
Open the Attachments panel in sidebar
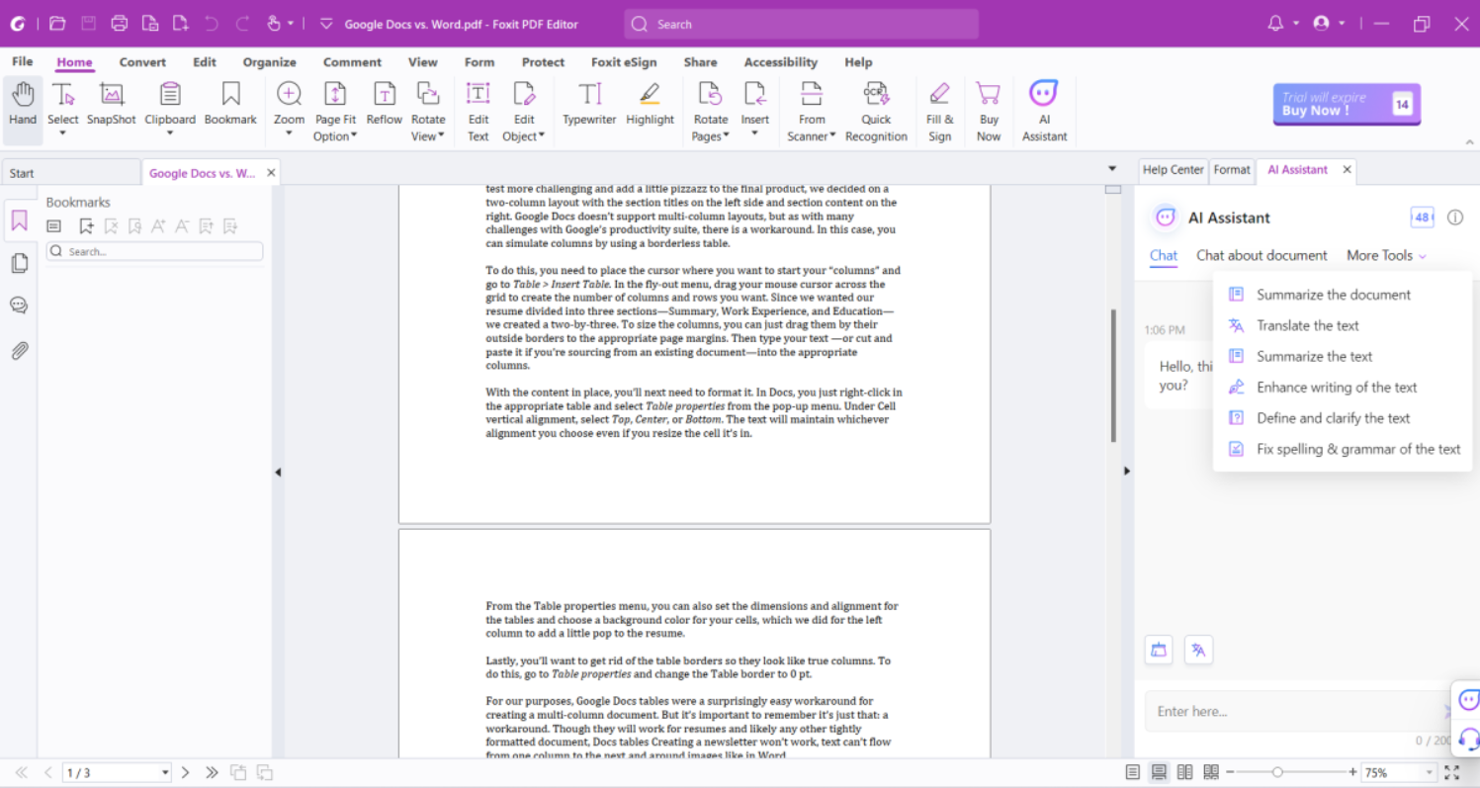pyautogui.click(x=19, y=351)
